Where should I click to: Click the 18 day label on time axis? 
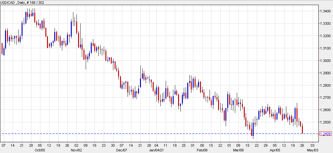click(x=175, y=146)
